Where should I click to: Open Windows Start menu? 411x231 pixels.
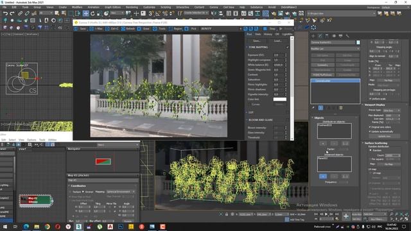(x=5, y=227)
